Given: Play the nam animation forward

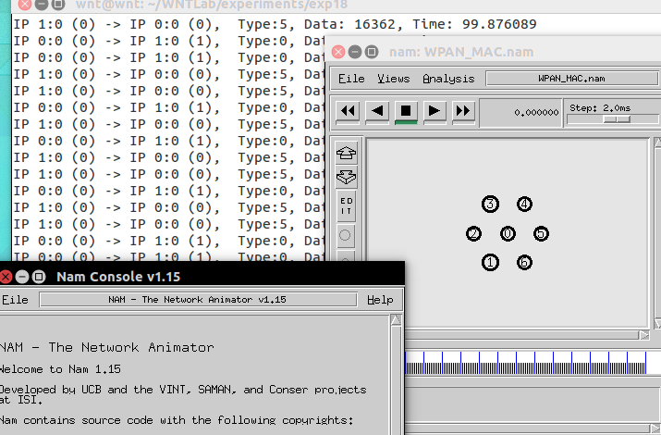Looking at the screenshot, I should click(435, 111).
